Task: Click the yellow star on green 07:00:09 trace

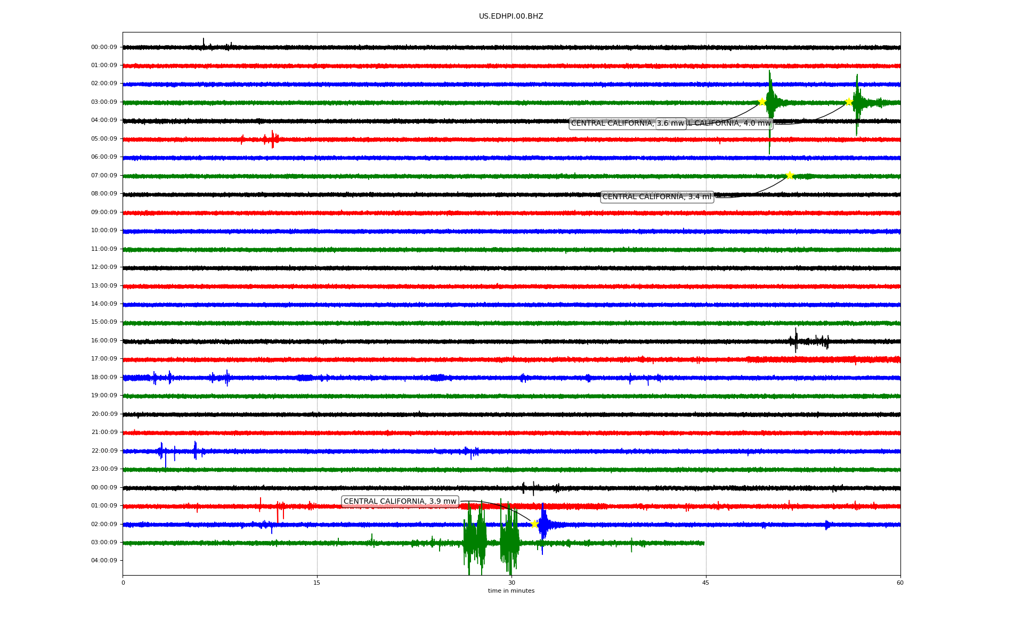Action: 790,175
